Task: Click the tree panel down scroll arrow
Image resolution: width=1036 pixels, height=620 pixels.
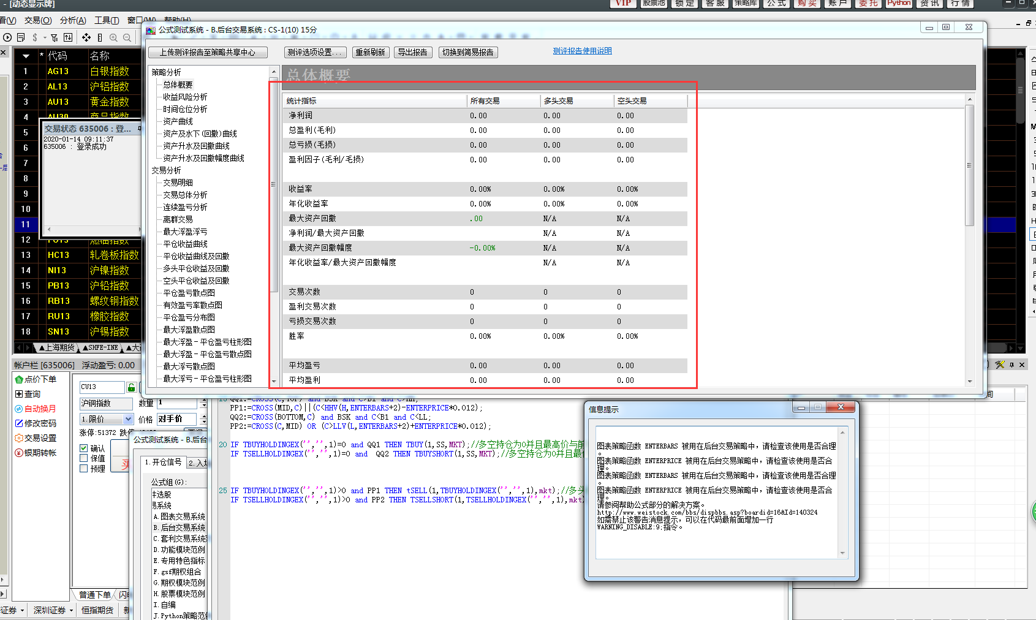Action: pos(274,381)
